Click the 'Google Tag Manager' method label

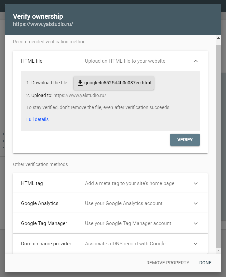(44, 223)
